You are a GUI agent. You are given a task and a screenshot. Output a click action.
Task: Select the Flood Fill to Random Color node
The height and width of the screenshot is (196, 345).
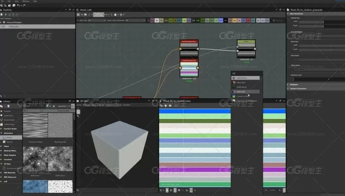pos(189,68)
